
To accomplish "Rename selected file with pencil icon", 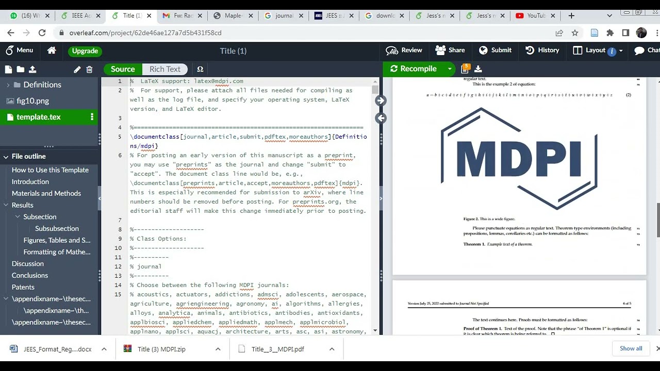I will coord(77,69).
